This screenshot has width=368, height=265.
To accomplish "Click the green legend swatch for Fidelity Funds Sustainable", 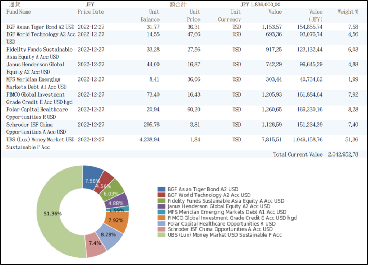I will tap(161, 201).
